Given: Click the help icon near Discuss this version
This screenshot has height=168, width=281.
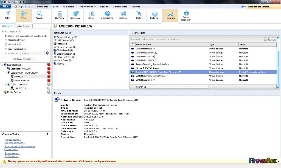Looking at the screenshot, I should click(243, 7).
